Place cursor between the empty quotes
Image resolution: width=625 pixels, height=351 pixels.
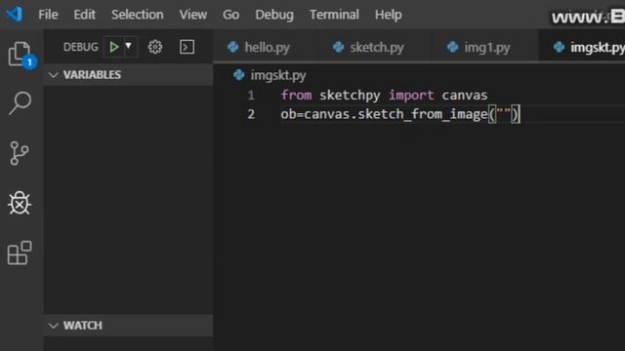[x=504, y=114]
